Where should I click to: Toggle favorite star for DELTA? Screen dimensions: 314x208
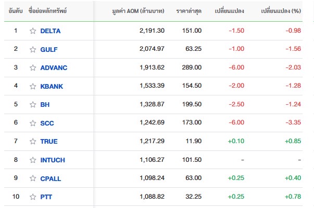(x=33, y=31)
